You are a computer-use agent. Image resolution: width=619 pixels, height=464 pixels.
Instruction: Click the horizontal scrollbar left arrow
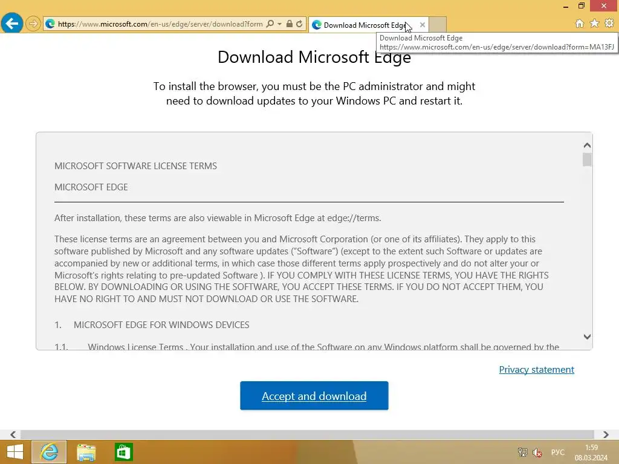coord(13,434)
